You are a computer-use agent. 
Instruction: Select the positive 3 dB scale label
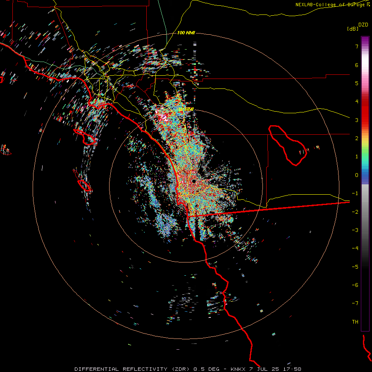pyautogui.click(x=357, y=120)
